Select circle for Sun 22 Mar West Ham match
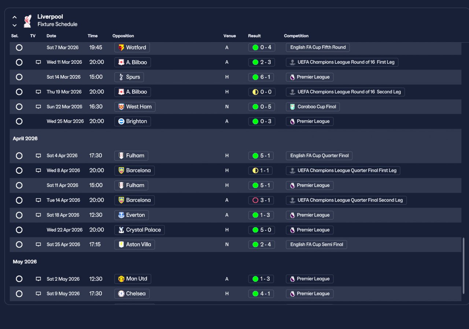Image resolution: width=469 pixels, height=329 pixels. (x=19, y=107)
